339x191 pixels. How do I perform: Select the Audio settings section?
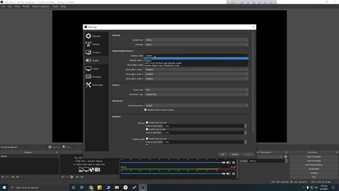pos(96,60)
